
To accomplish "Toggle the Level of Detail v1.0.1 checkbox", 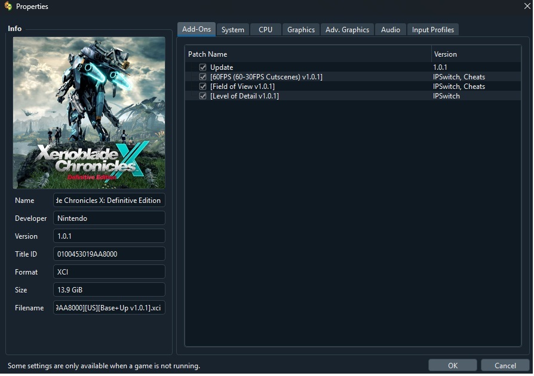I will click(x=202, y=96).
